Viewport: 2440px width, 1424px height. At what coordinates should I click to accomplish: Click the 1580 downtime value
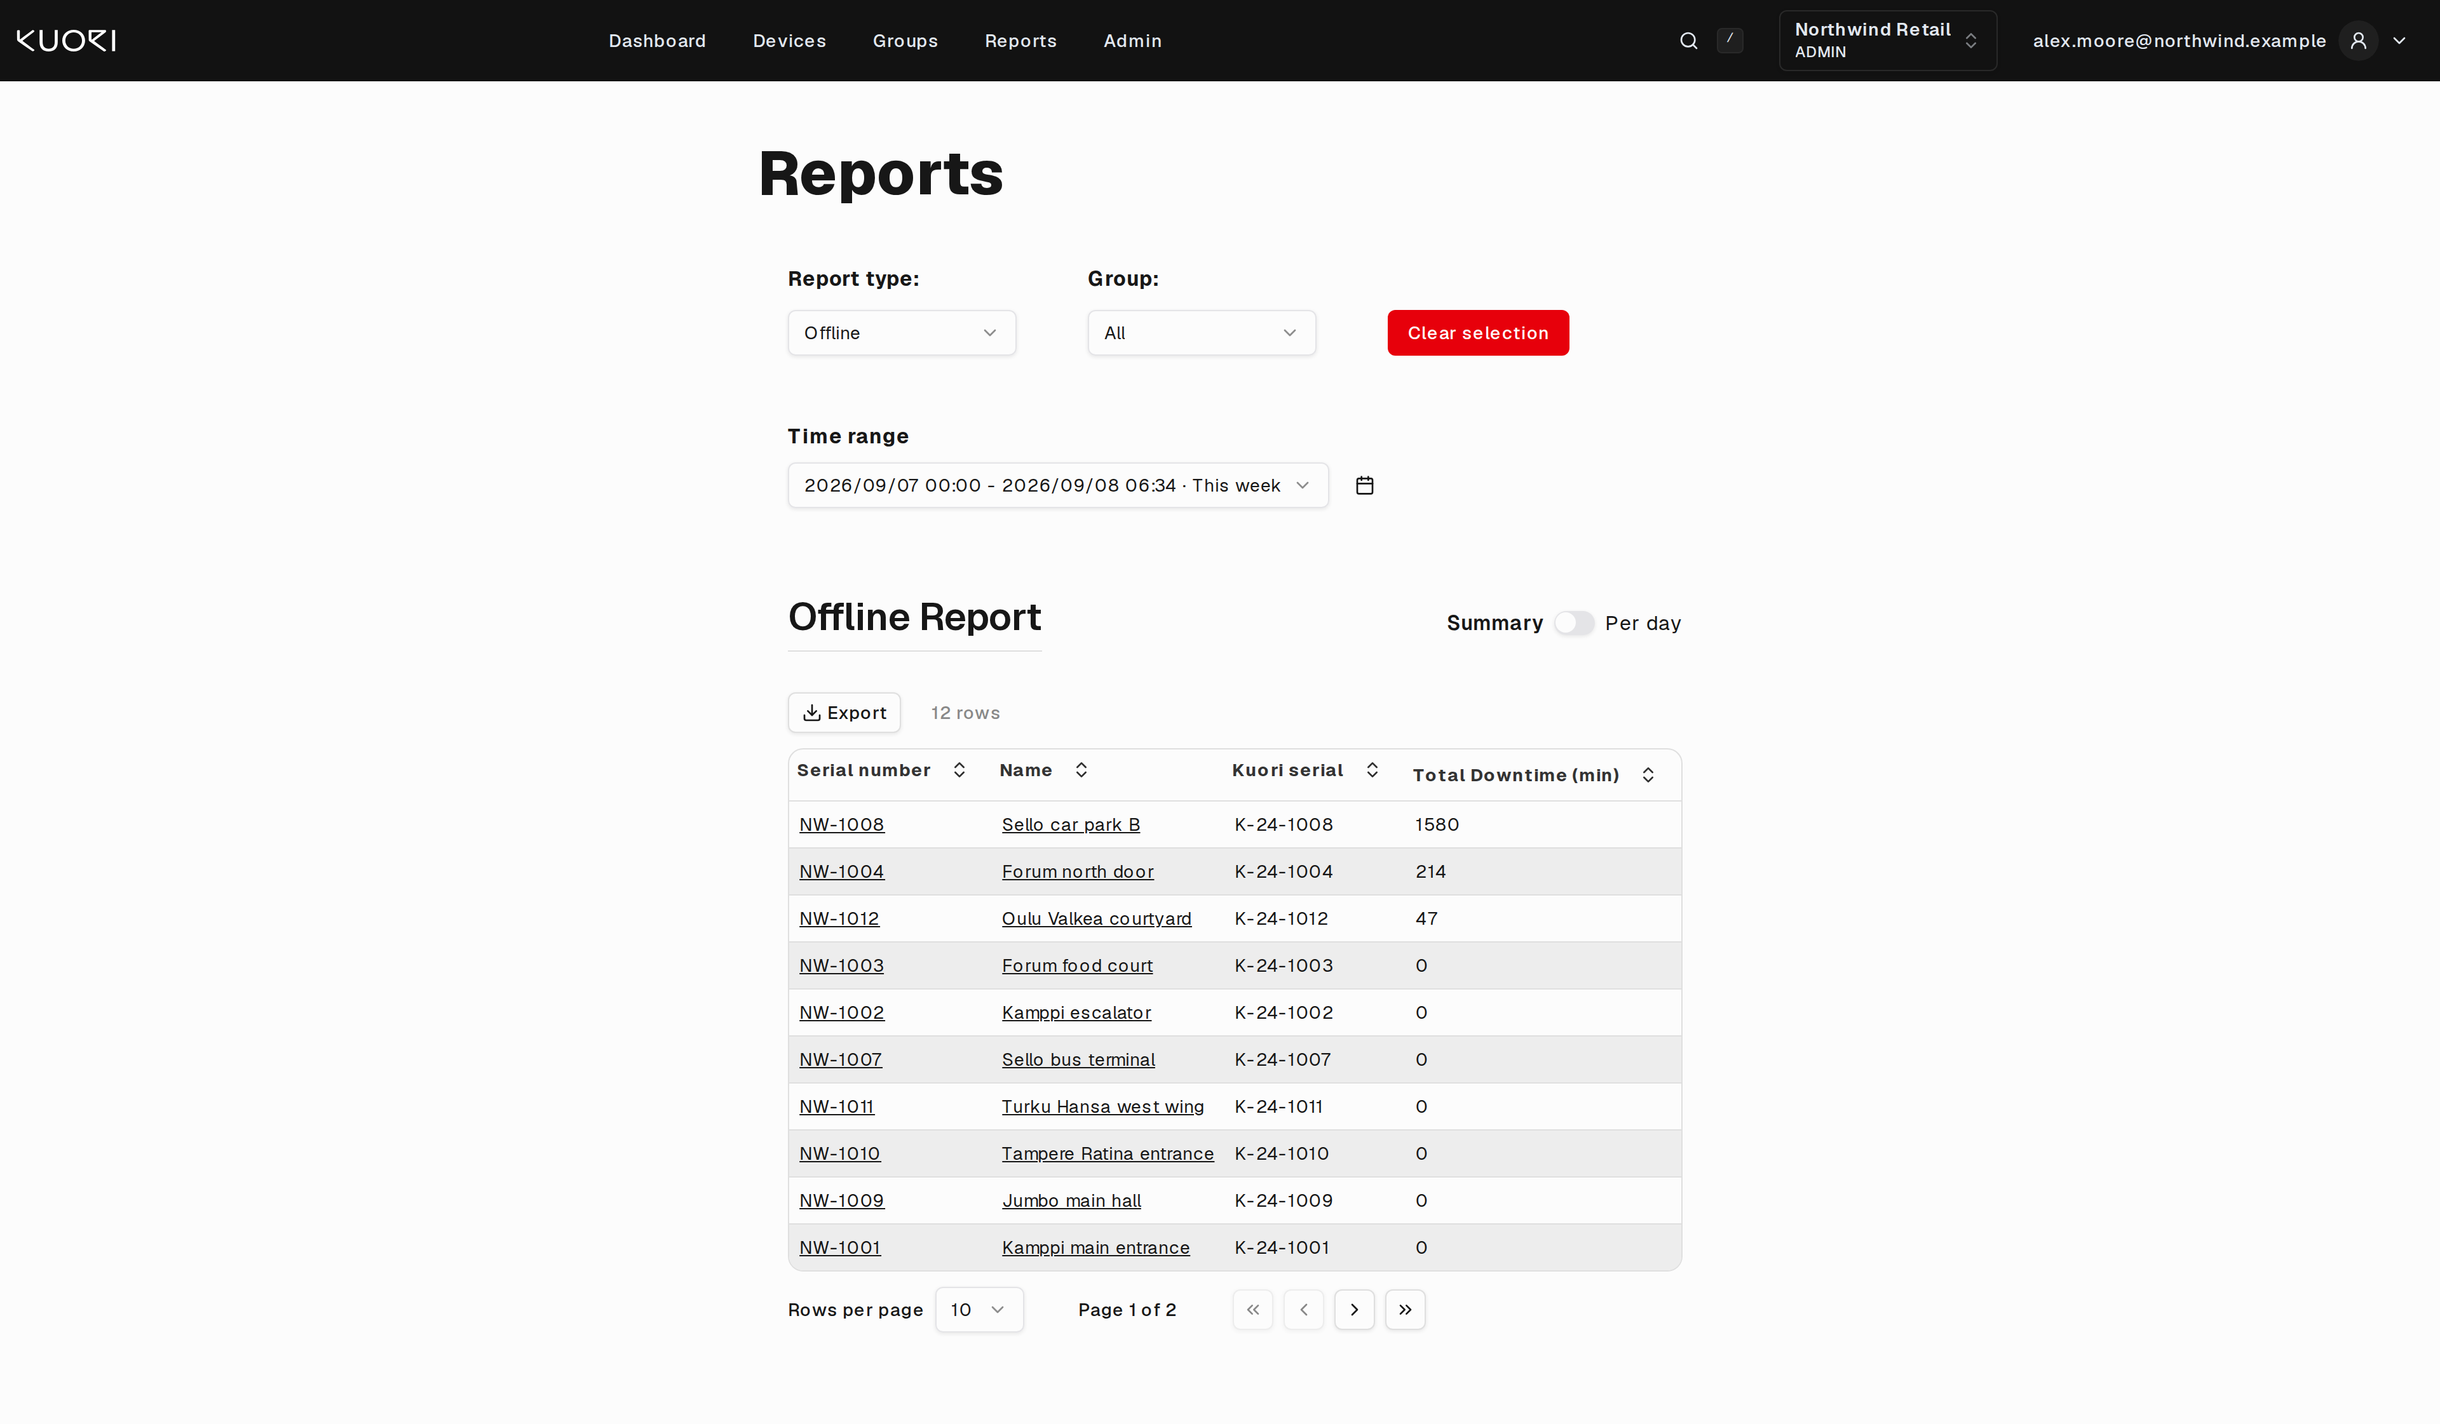pyautogui.click(x=1437, y=825)
